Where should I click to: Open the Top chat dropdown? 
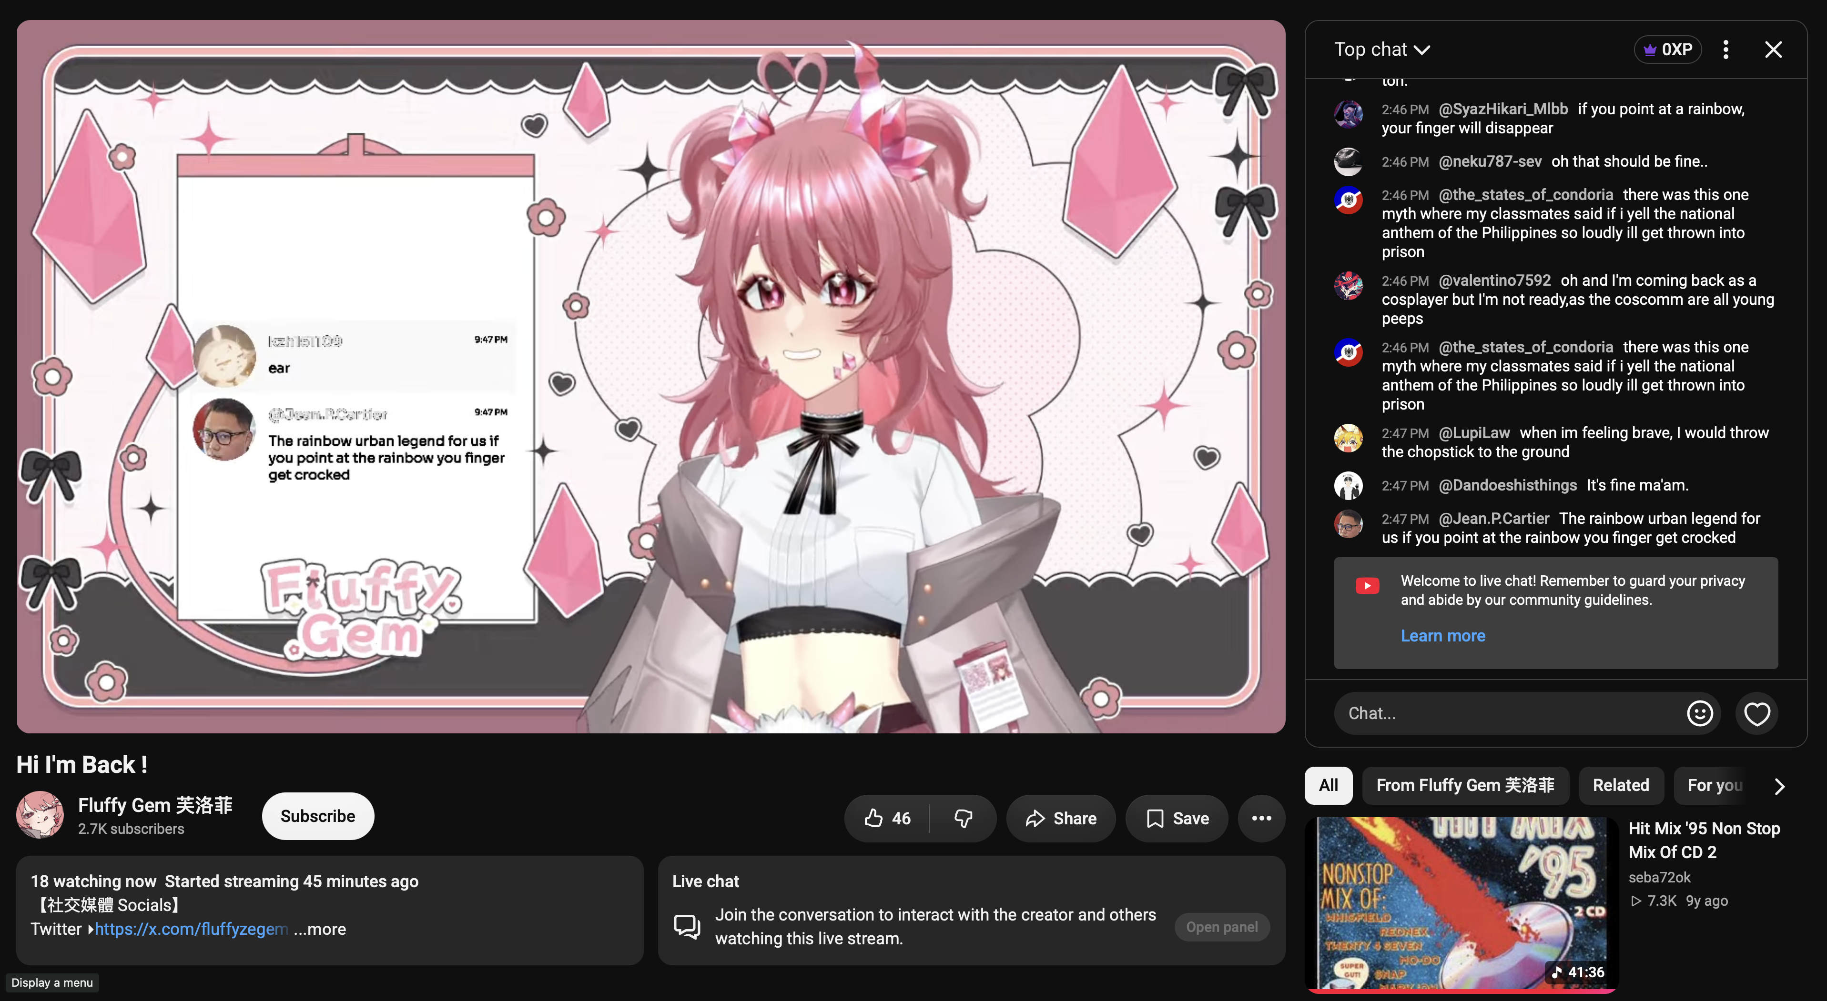(x=1381, y=50)
